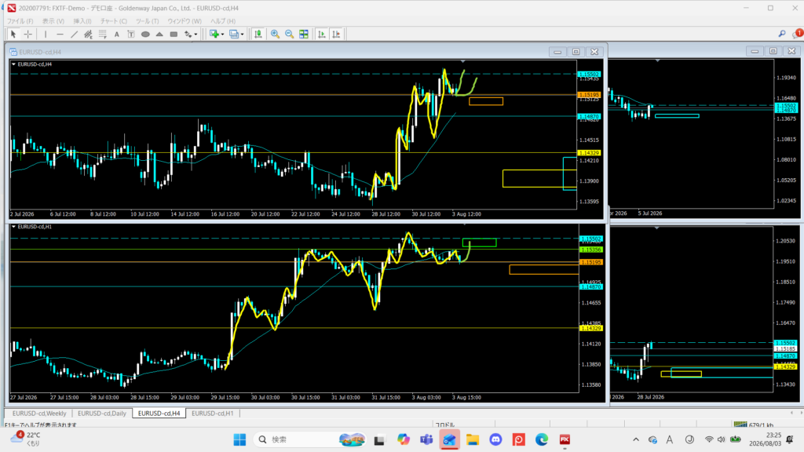
Task: Select the text label tool
Action: click(131, 35)
